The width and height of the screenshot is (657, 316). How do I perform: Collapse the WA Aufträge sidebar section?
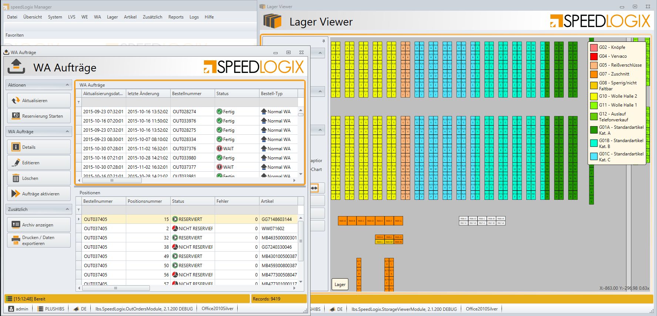[67, 131]
